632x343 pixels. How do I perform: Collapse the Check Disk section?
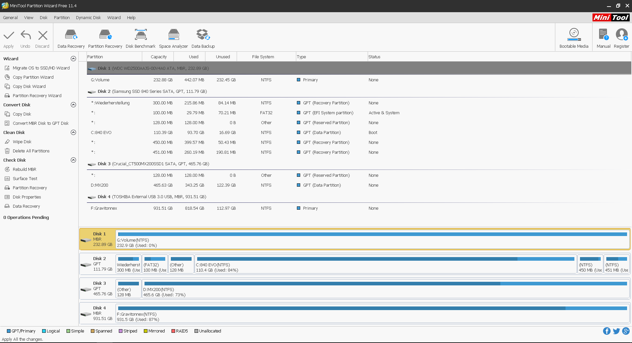73,160
